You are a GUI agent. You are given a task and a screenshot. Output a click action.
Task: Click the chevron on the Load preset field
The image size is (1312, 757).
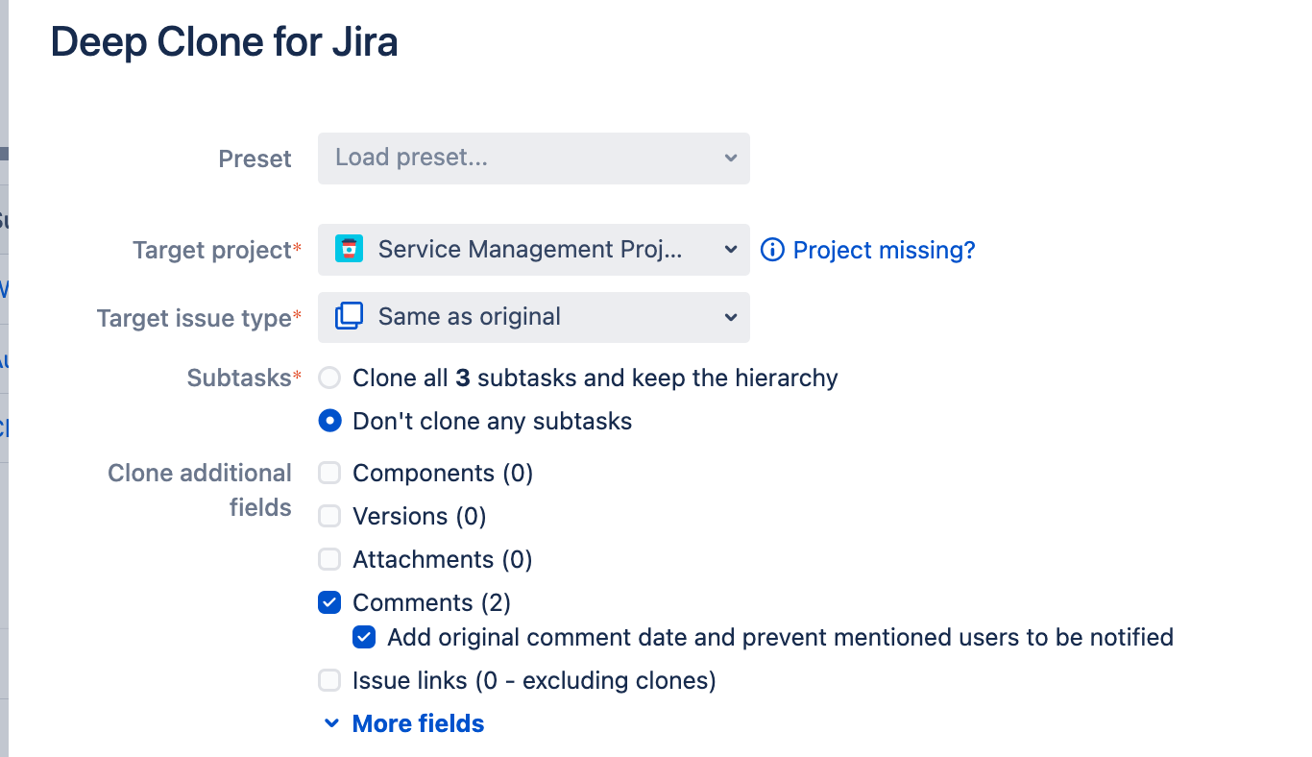tap(731, 158)
